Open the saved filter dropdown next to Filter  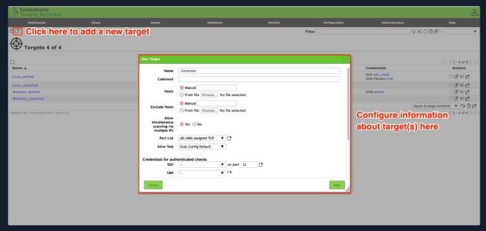pos(459,32)
